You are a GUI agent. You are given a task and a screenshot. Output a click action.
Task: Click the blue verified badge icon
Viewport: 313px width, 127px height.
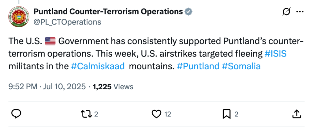pos(189,12)
